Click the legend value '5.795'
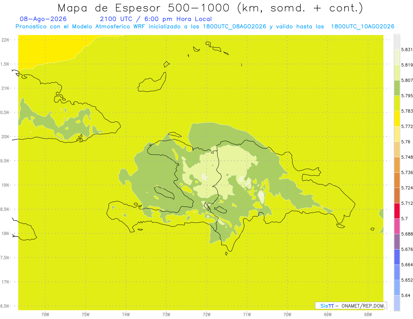This screenshot has height=319, width=413. pos(407,96)
